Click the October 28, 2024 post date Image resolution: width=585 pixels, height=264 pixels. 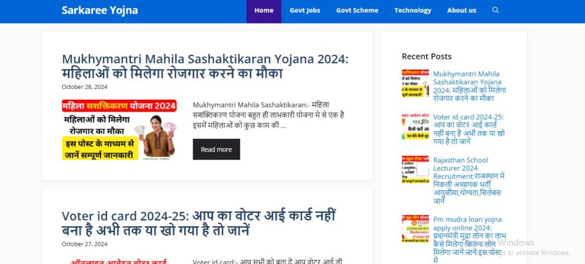coord(85,87)
